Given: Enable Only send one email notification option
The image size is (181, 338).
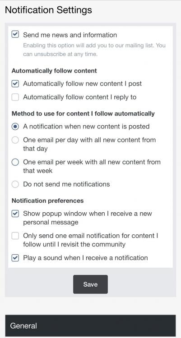Looking at the screenshot, I should coord(15,236).
